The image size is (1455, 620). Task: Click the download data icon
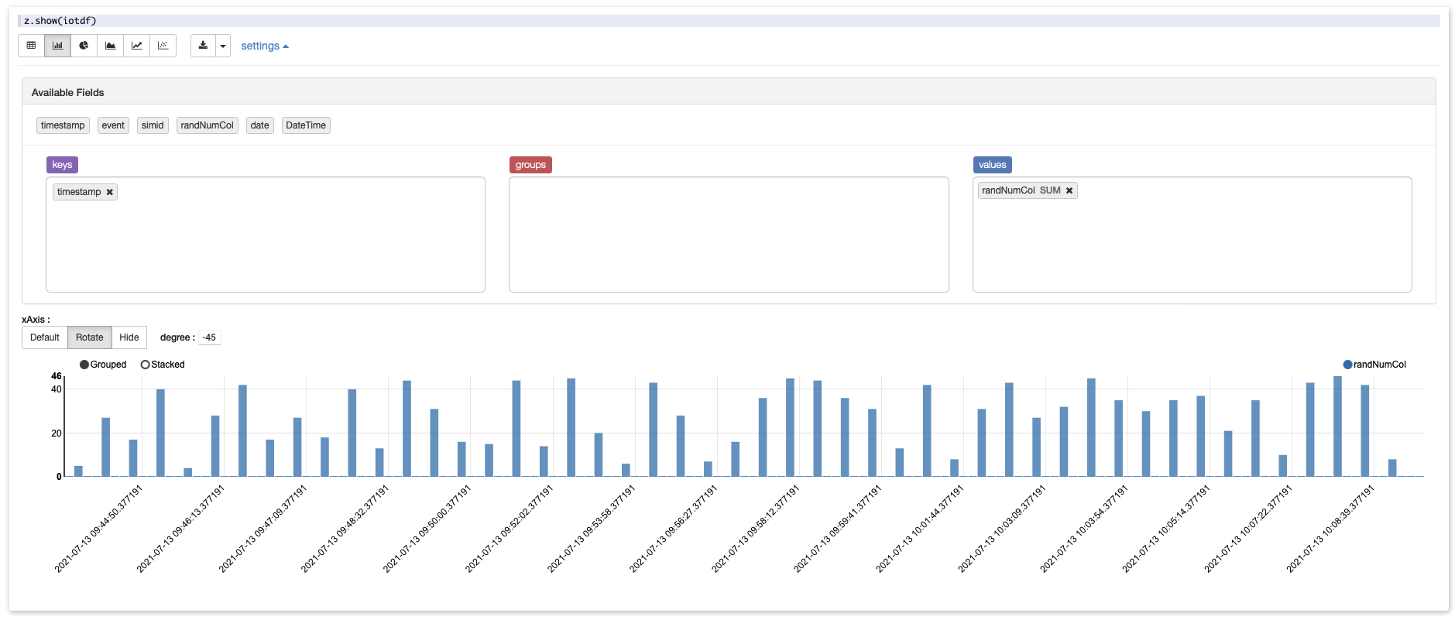pyautogui.click(x=203, y=46)
